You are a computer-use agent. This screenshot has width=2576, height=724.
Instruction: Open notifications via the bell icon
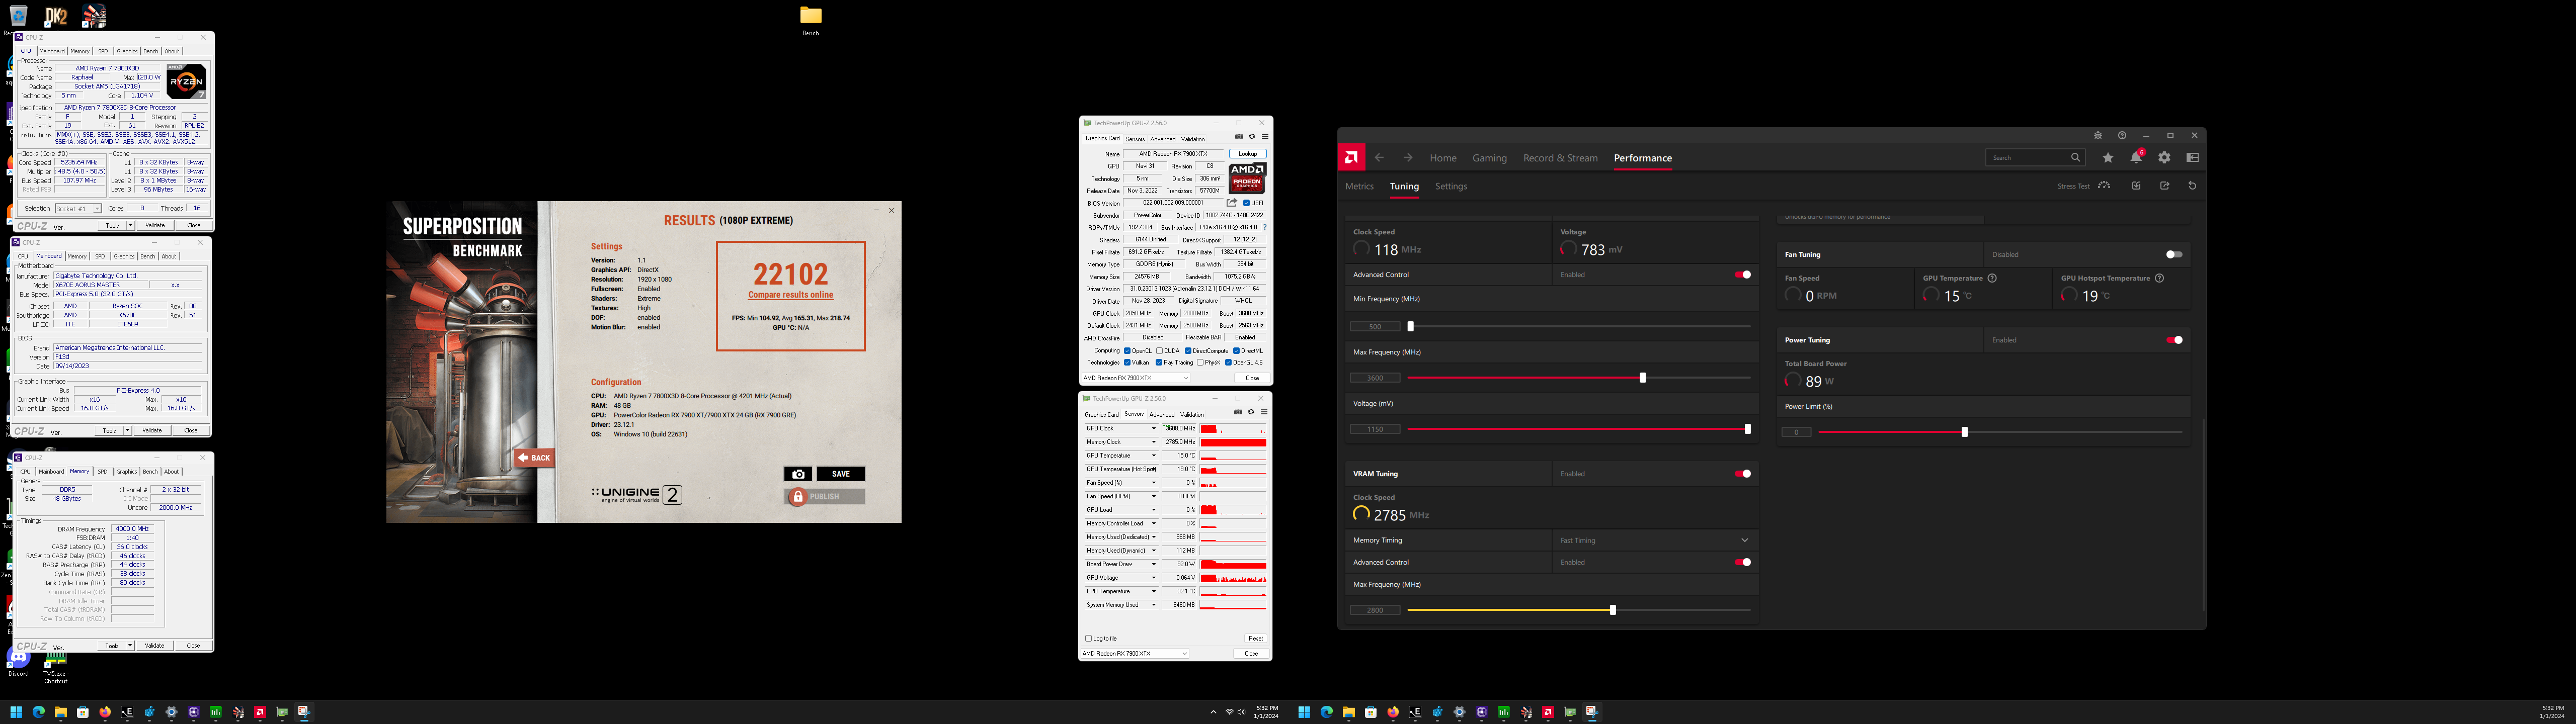[x=2136, y=157]
